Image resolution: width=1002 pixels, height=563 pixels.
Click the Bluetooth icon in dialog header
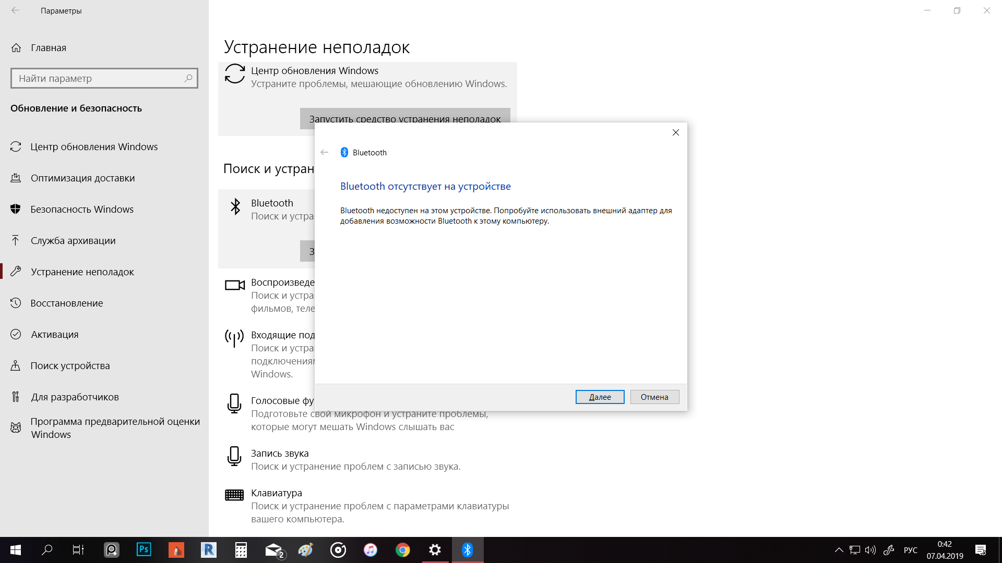pos(344,152)
